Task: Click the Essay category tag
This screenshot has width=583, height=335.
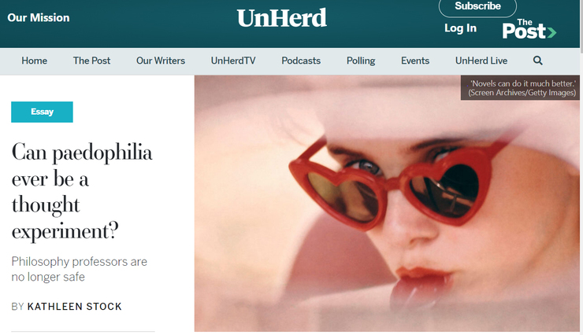Action: tap(42, 112)
